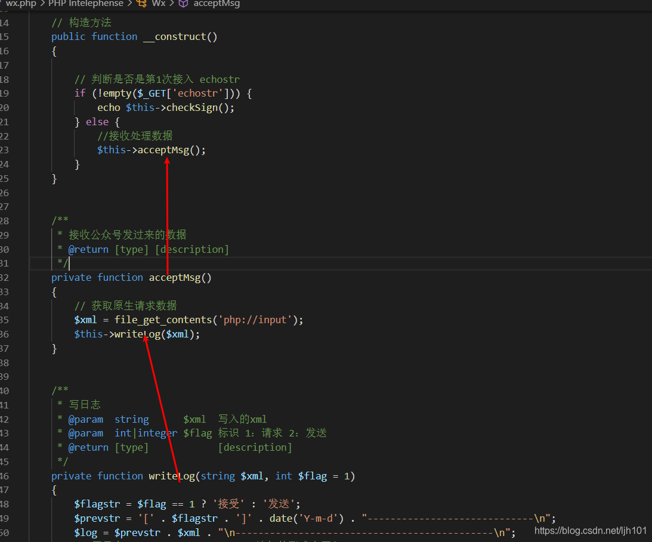Viewport: 652px width, 542px height.
Task: Click the 'php://input' string literal
Action: tap(255, 320)
